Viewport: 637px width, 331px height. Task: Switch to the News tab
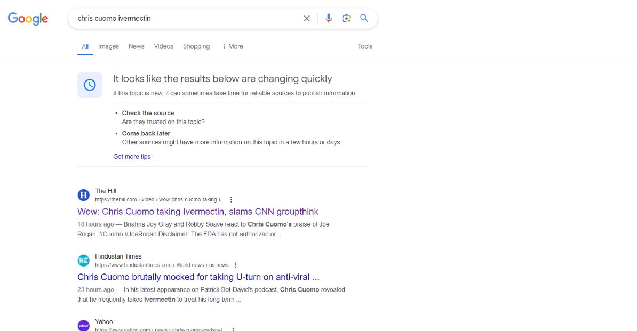coord(137,46)
